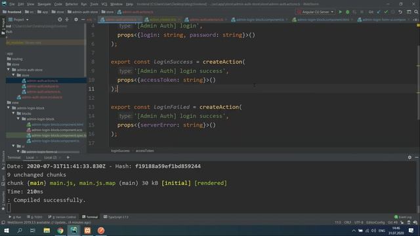The width and height of the screenshot is (420, 236).
Task: Open Task View on taskbar
Action: [33, 230]
